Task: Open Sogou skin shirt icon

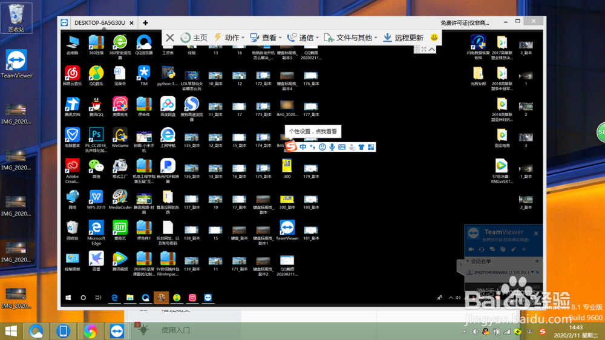Action: coord(361,147)
